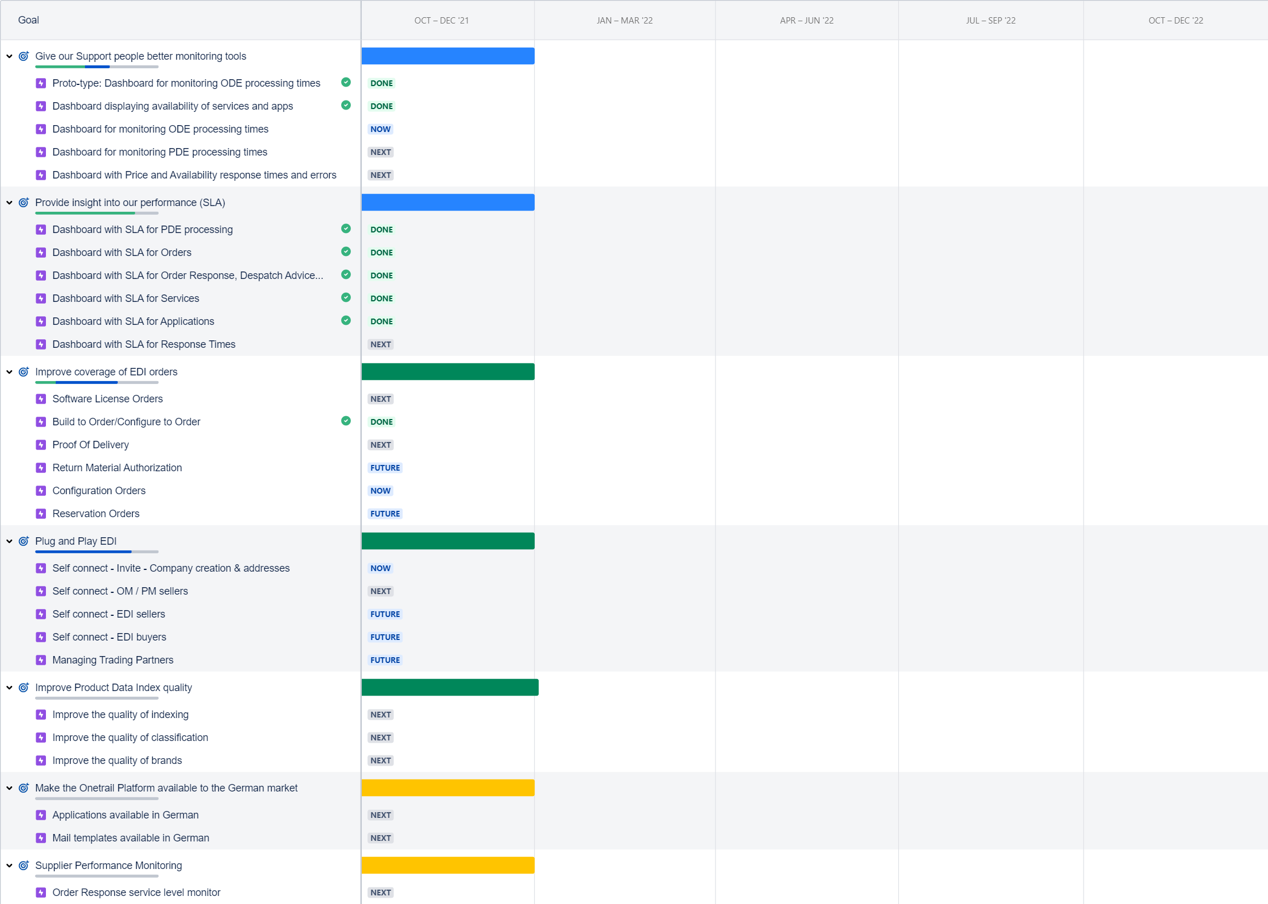Select the JUL – SEP '22 column header

pyautogui.click(x=990, y=21)
